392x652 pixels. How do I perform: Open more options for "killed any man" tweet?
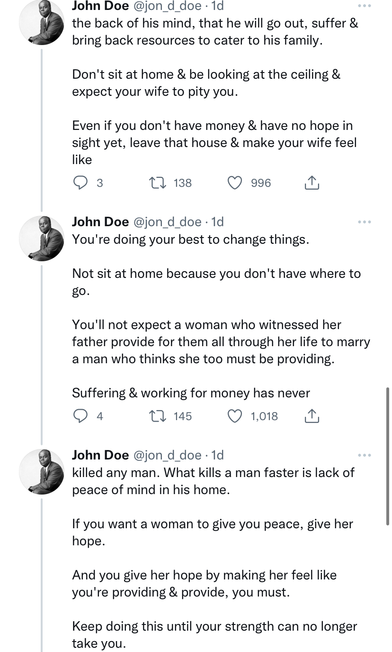tap(364, 455)
